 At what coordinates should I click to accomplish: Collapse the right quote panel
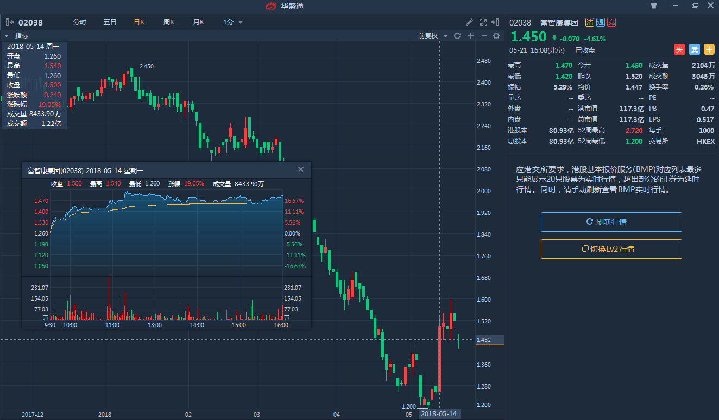tap(495, 22)
